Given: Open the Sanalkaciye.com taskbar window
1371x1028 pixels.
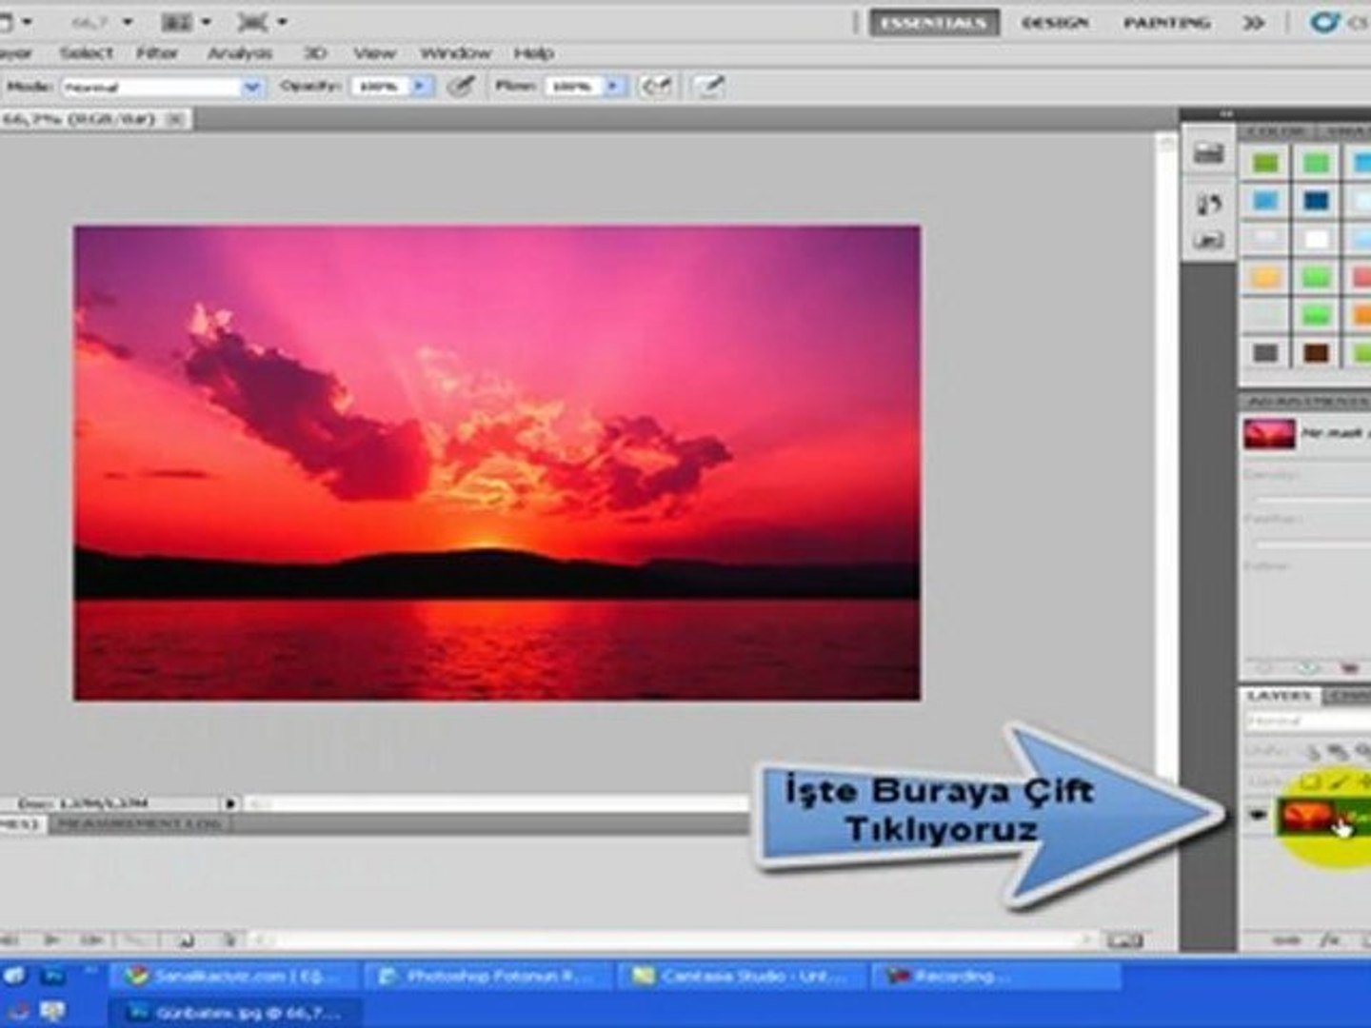Looking at the screenshot, I should coord(235,976).
